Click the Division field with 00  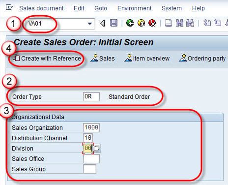[x=88, y=148]
